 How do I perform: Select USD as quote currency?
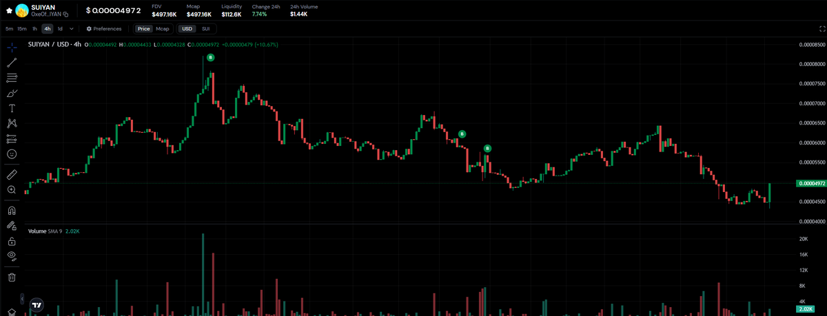(x=187, y=29)
